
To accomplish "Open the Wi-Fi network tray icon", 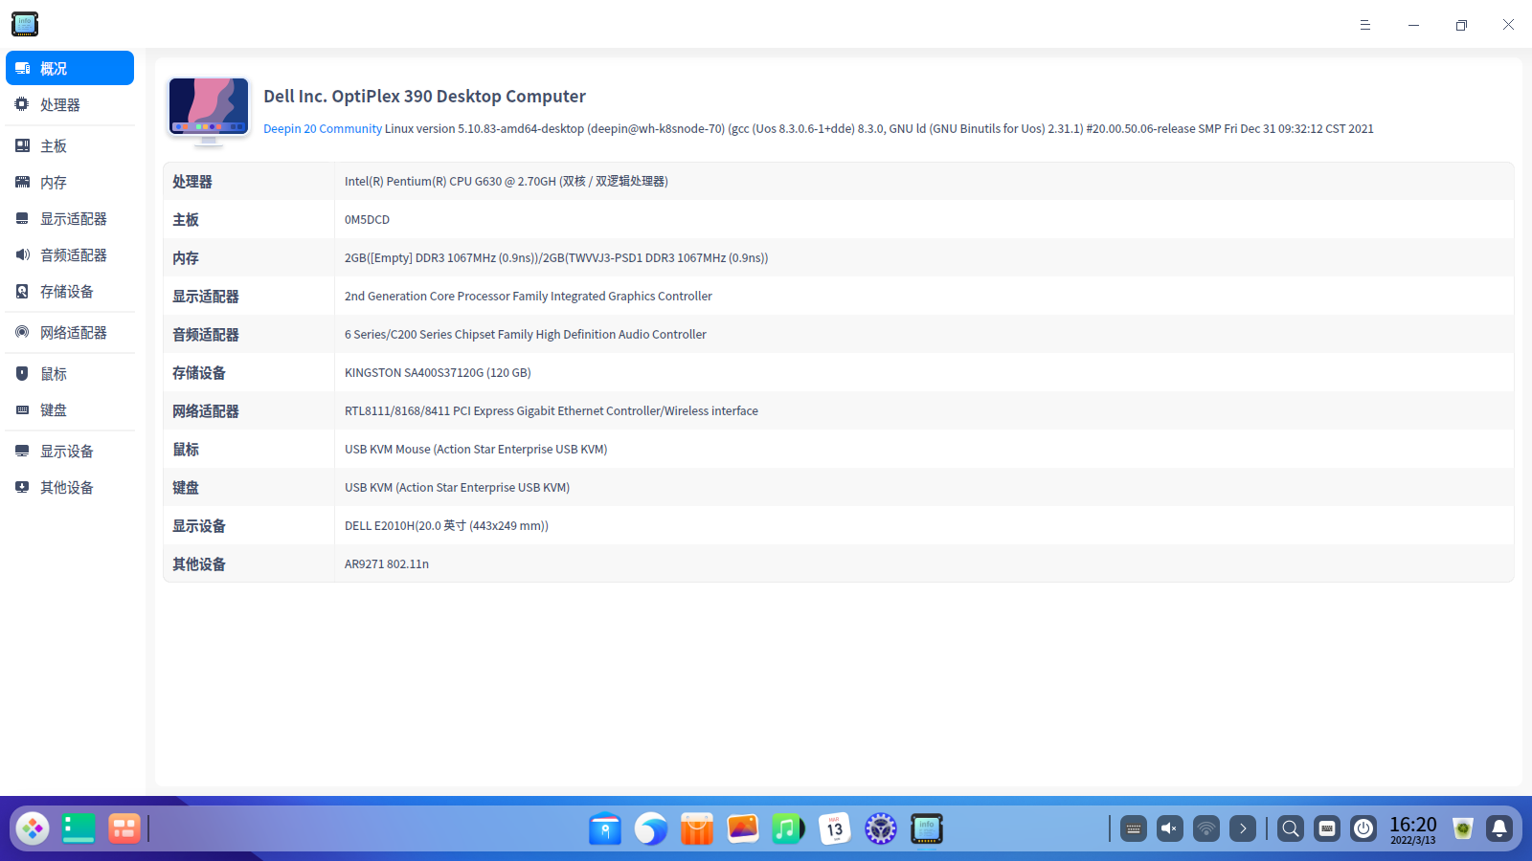I will pyautogui.click(x=1206, y=828).
